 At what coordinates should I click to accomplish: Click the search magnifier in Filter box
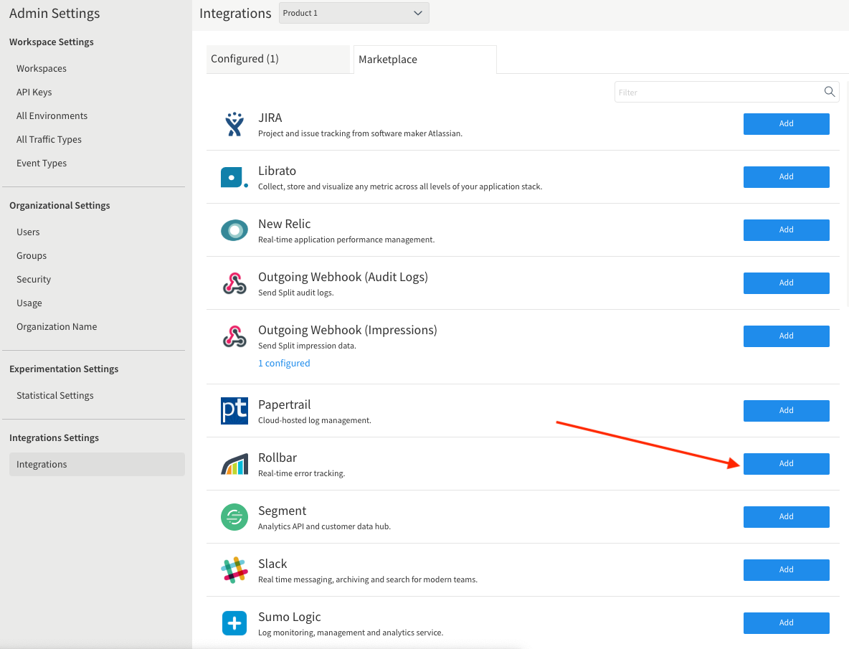829,92
